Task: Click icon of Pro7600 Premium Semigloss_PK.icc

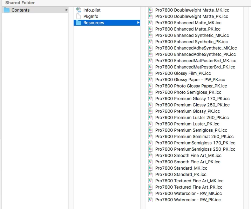Action: (x=150, y=130)
